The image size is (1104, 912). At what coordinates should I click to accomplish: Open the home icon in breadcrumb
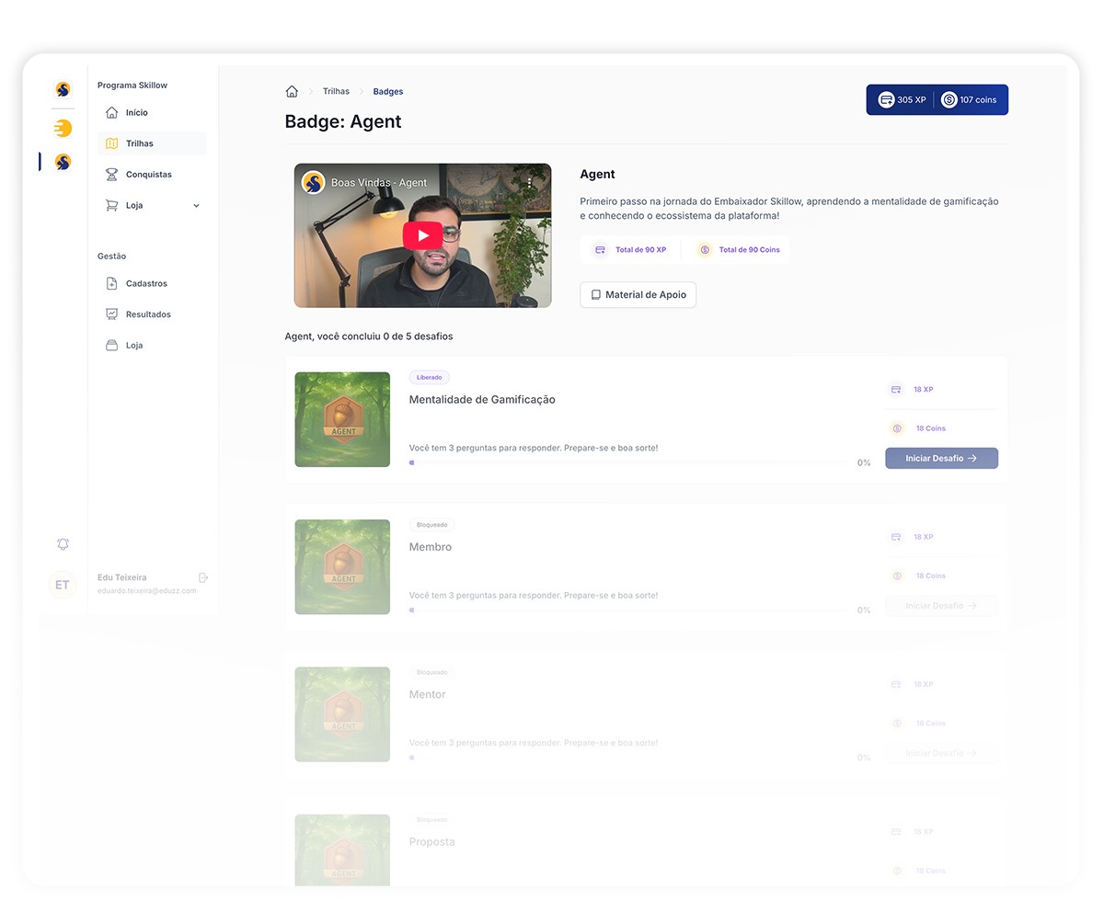[292, 91]
